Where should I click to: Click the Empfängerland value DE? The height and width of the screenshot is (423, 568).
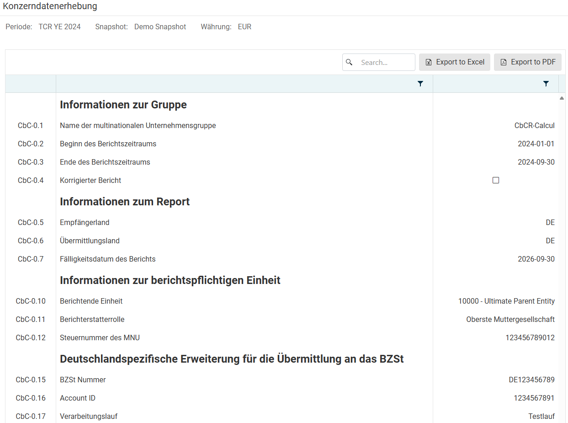[550, 222]
